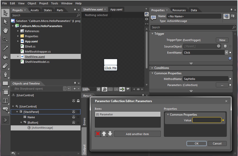This screenshot has height=156, width=238.
Task: Select the Pan tool in toolbox
Action: point(6,31)
